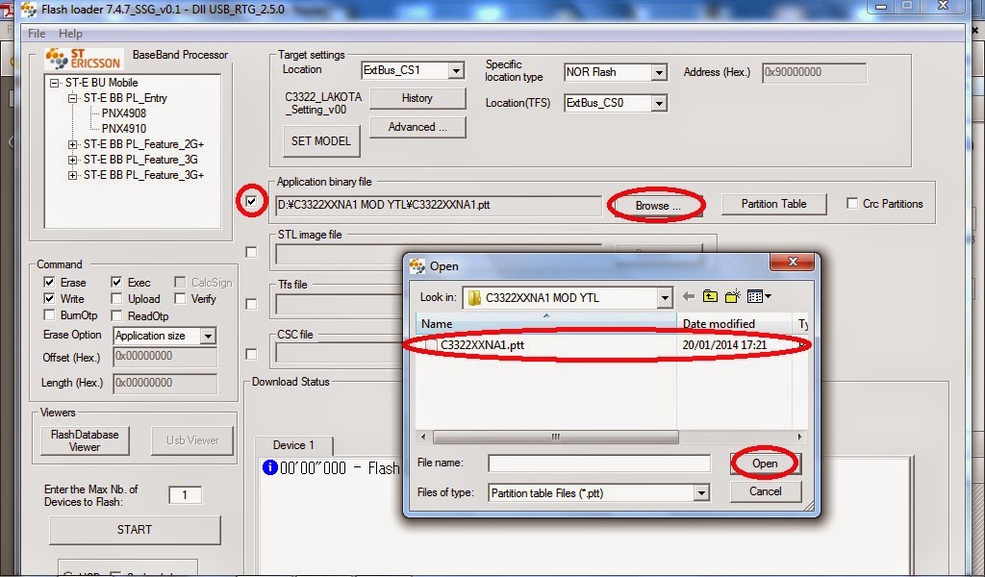Click the File name input field
This screenshot has width=985, height=577.
coord(599,464)
